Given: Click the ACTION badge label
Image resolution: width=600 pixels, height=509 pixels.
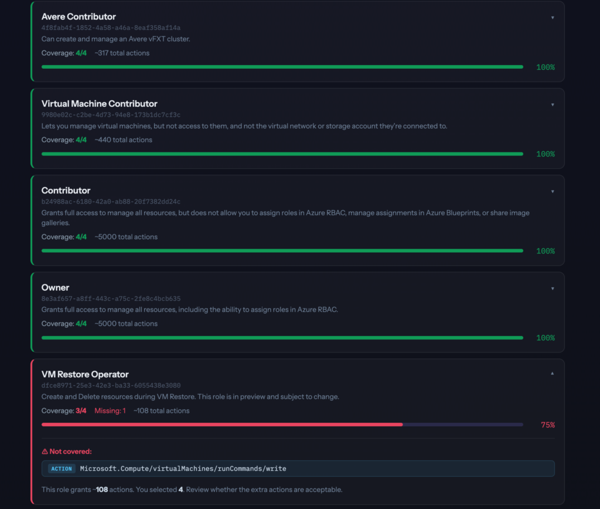Looking at the screenshot, I should pyautogui.click(x=62, y=469).
